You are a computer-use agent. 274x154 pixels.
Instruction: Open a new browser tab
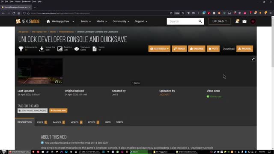click(x=35, y=7)
